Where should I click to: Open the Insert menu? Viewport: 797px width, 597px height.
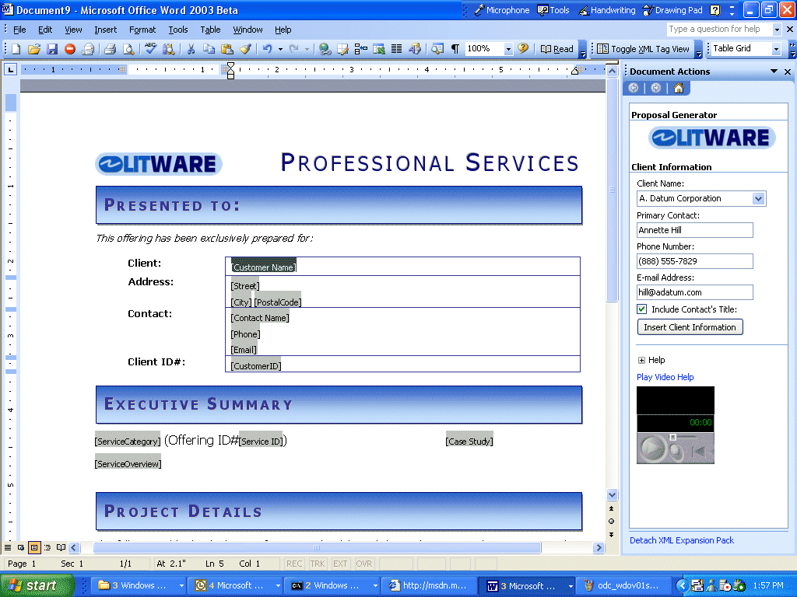coord(105,30)
